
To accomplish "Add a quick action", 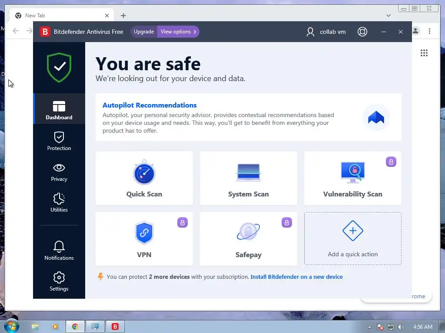I will coord(352,239).
